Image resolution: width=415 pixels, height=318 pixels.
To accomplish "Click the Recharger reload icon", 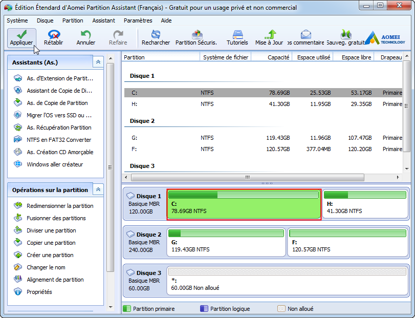I will click(x=156, y=38).
